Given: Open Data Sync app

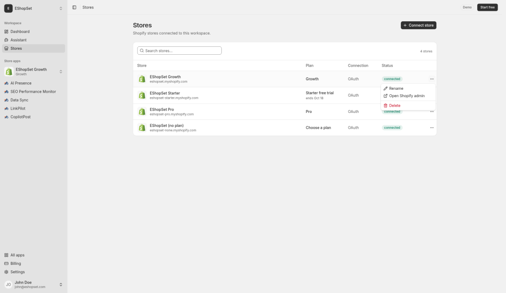Looking at the screenshot, I should (34, 100).
